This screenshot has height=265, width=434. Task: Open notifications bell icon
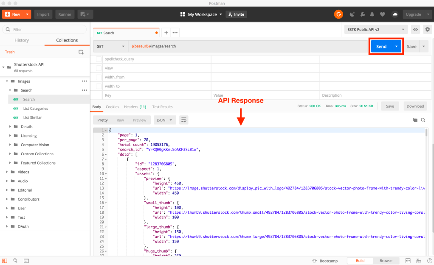[x=372, y=14]
